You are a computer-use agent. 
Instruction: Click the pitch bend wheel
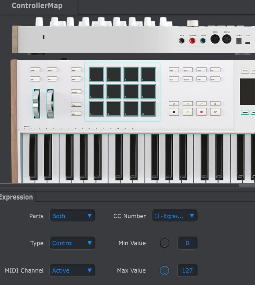click(x=36, y=104)
